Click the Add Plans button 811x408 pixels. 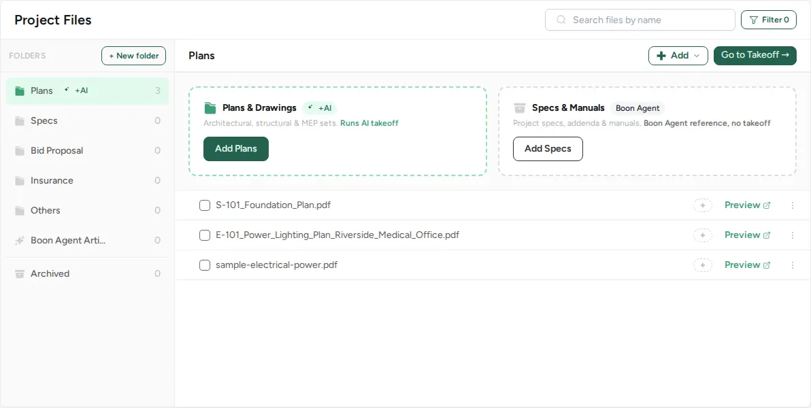tap(236, 149)
